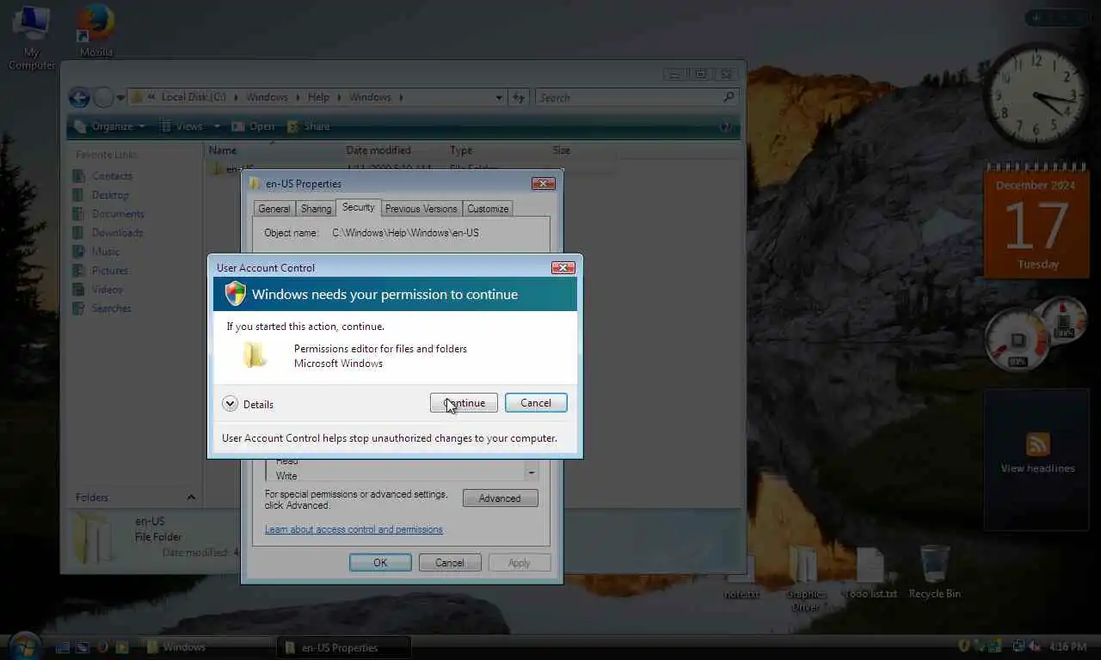
Task: Click the Permissions editor folder icon
Action: point(254,354)
